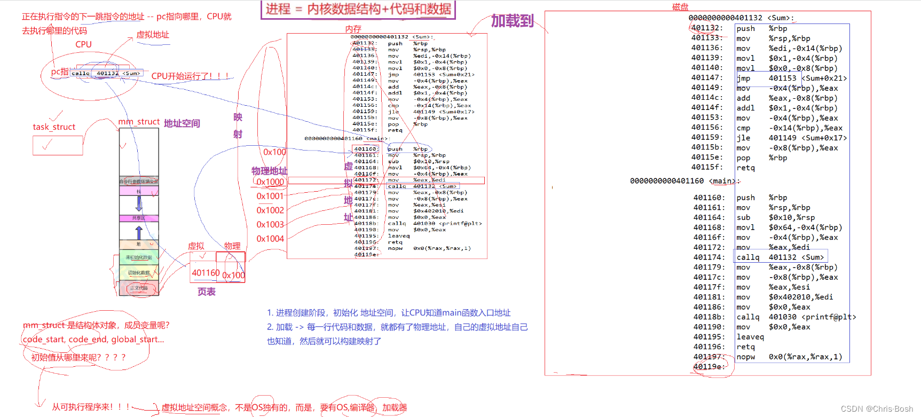Screen dimensions: 921x417
Task: Click the "leaveq" instruction in disk panel
Action: 751,337
